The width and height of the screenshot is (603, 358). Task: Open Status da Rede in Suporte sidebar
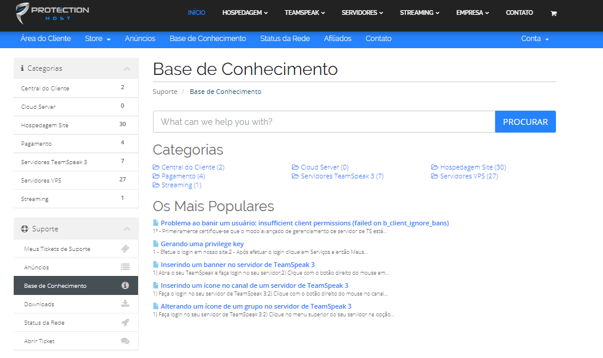click(76, 323)
